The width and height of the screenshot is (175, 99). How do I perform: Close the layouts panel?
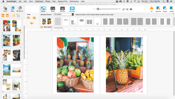pos(173,14)
